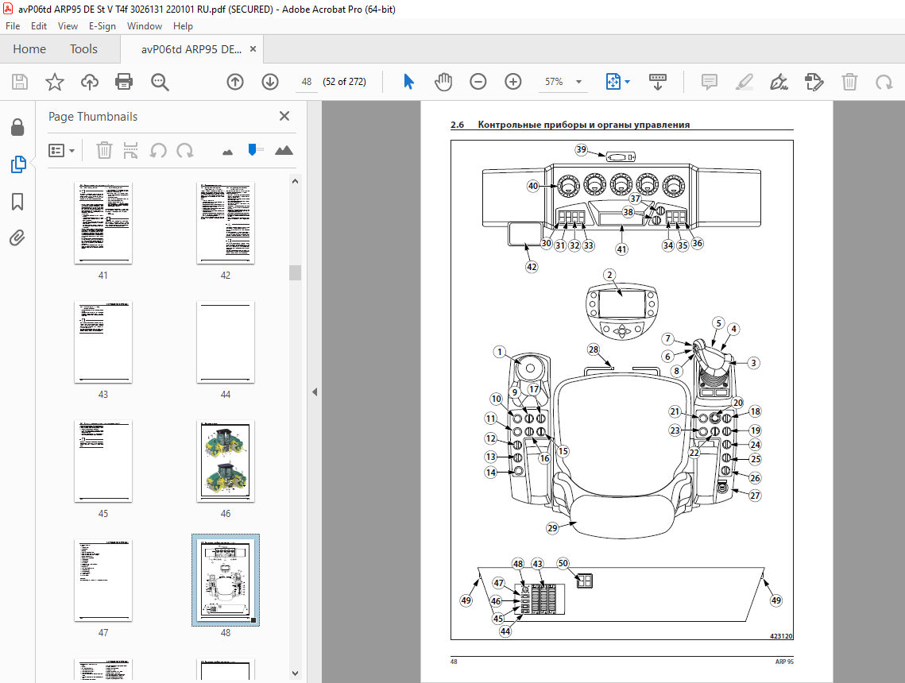This screenshot has width=905, height=683.
Task: Open the Edit menu
Action: (39, 26)
